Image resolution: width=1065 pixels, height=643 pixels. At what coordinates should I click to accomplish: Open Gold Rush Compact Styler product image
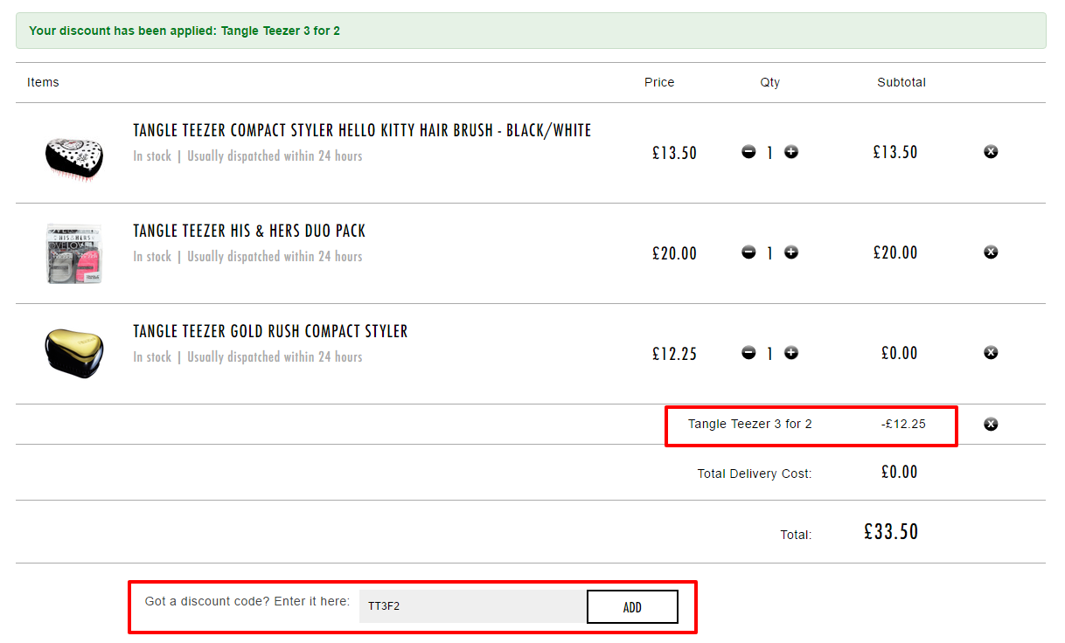(x=74, y=352)
